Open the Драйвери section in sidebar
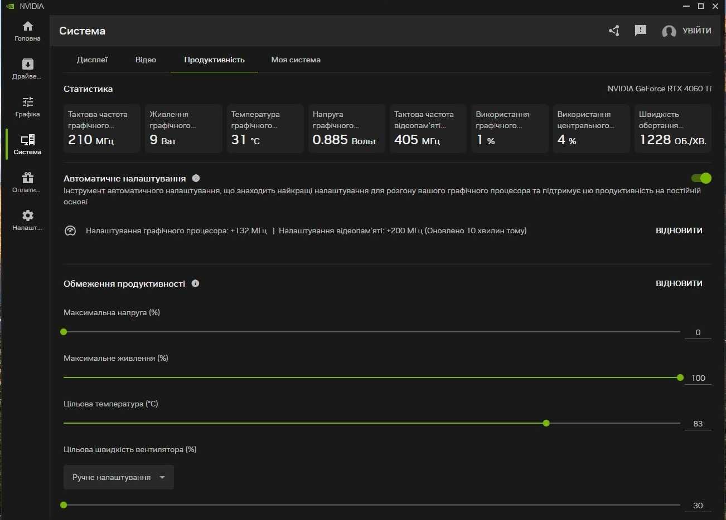Viewport: 726px width, 520px height. pos(27,69)
